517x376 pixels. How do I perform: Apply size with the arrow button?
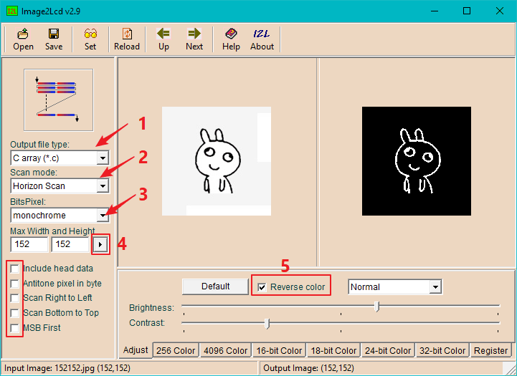click(x=100, y=244)
